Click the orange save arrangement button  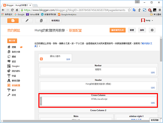[117, 30]
